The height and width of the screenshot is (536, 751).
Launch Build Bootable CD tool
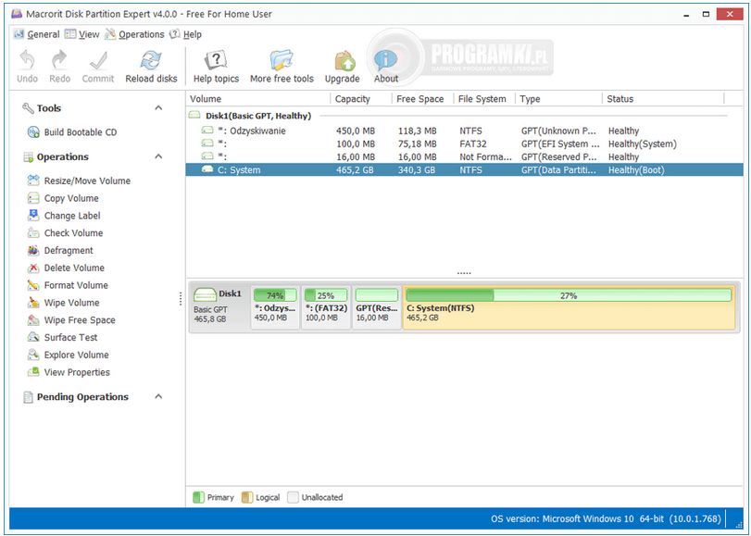pos(72,132)
